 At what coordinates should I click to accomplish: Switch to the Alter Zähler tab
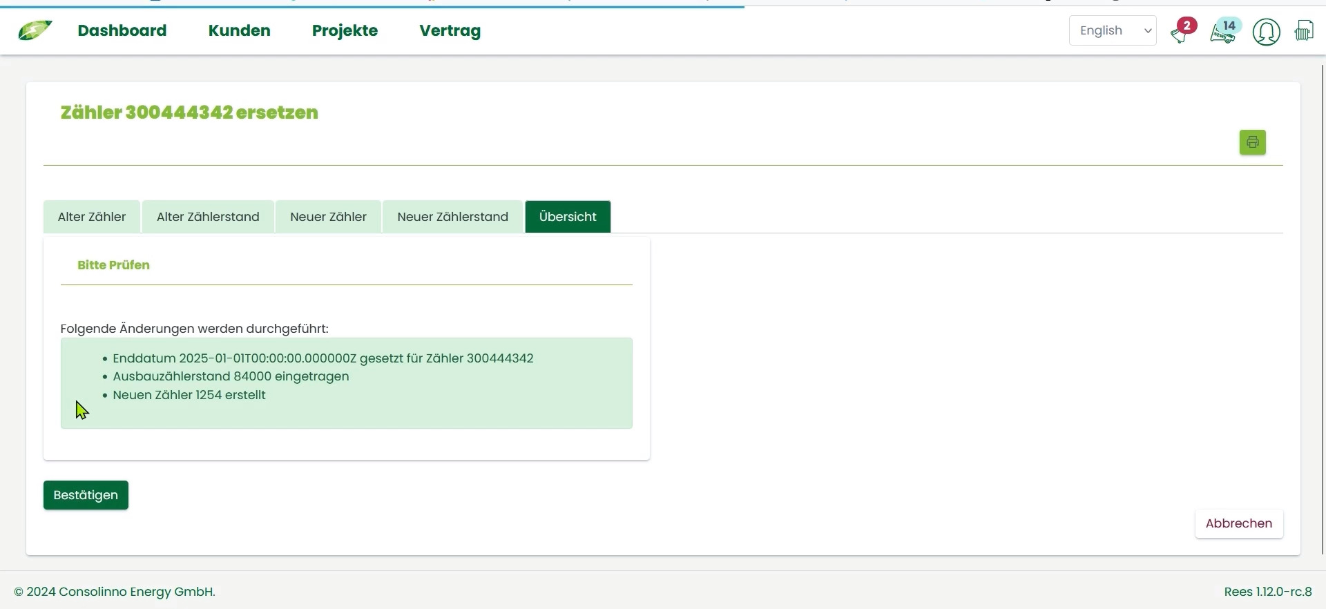pyautogui.click(x=92, y=217)
